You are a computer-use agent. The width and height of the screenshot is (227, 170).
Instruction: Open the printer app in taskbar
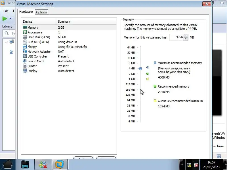[25, 164]
